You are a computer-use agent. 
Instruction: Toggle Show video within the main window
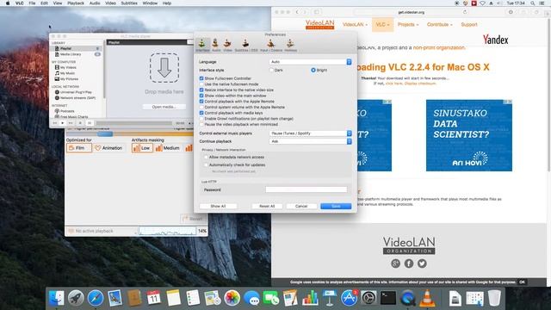pos(201,96)
